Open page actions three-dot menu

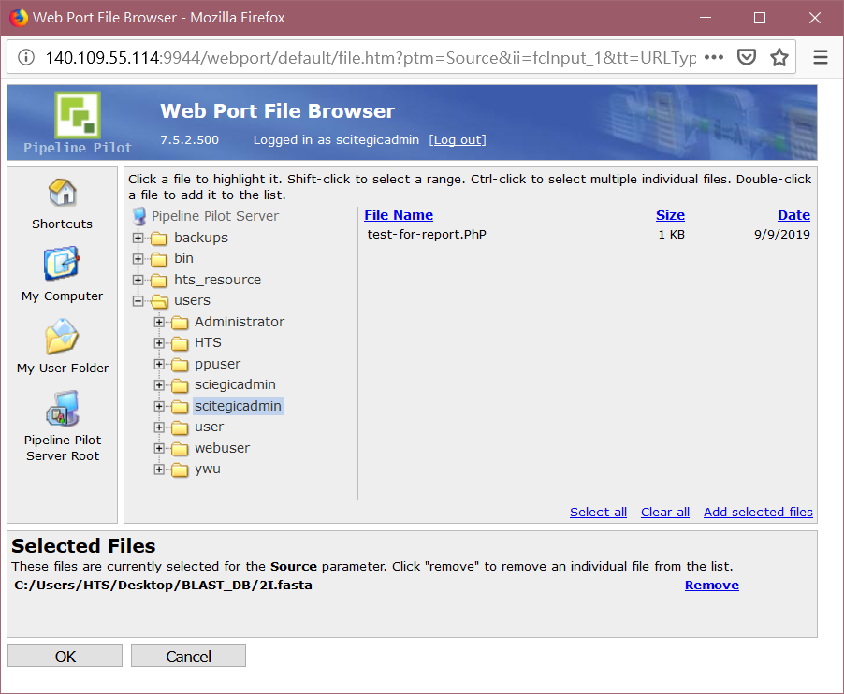pos(714,57)
